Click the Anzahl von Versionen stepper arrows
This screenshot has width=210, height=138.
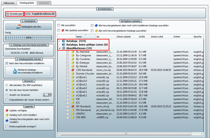pyautogui.click(x=50, y=95)
